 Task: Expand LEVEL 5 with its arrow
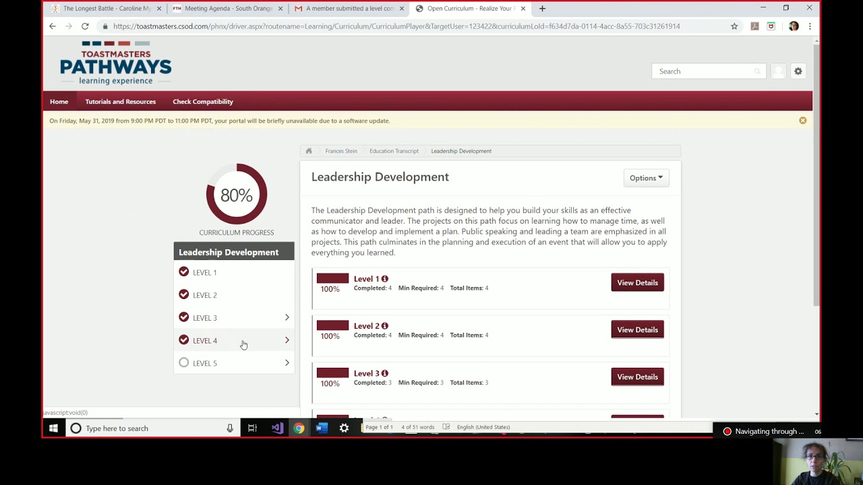click(287, 363)
